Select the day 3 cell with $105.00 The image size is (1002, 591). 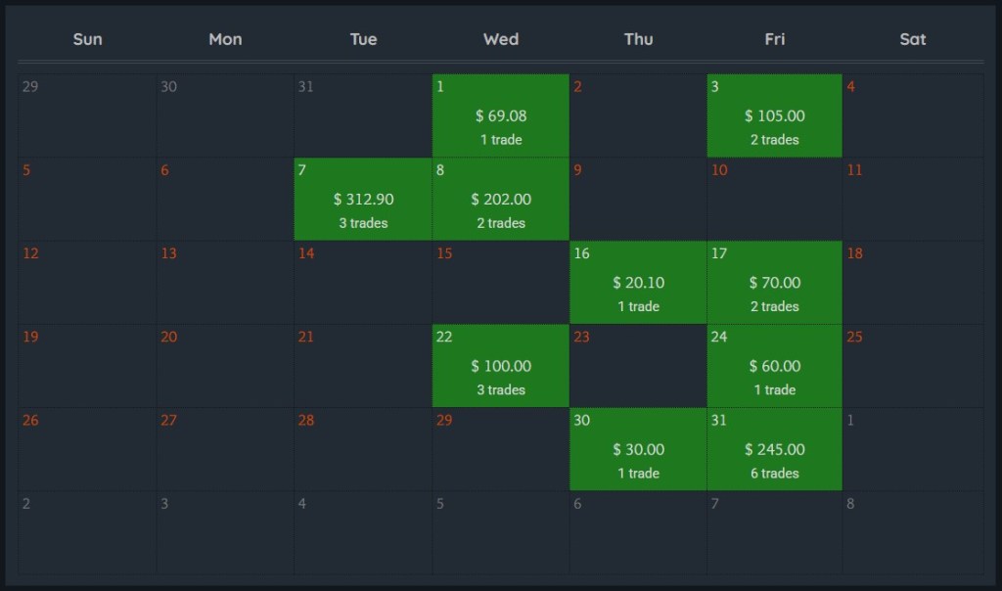point(774,115)
